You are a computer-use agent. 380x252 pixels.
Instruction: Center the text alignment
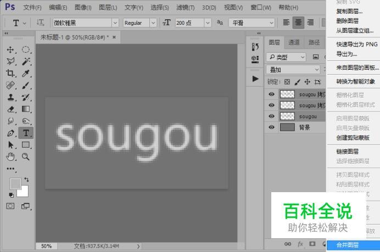(298, 23)
